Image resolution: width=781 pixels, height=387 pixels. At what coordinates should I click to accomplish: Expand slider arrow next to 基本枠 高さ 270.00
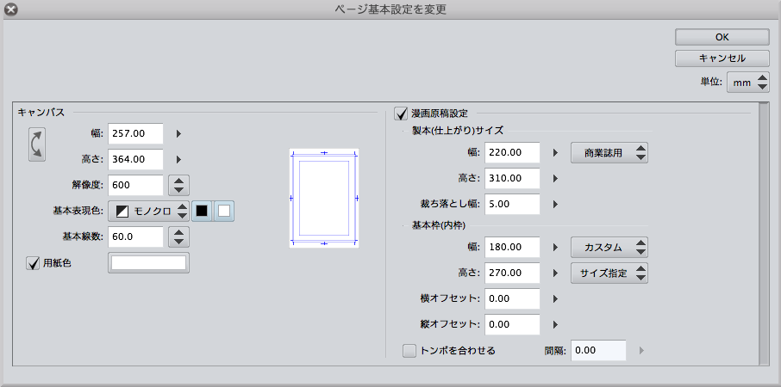pyautogui.click(x=555, y=273)
